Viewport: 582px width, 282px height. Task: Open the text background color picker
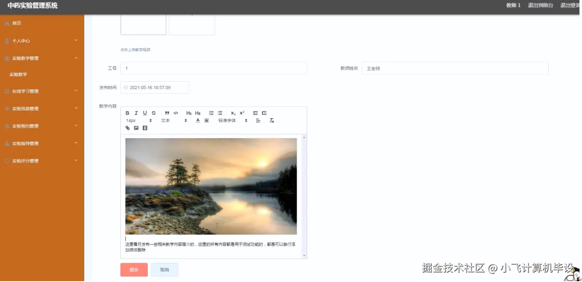[x=206, y=121]
